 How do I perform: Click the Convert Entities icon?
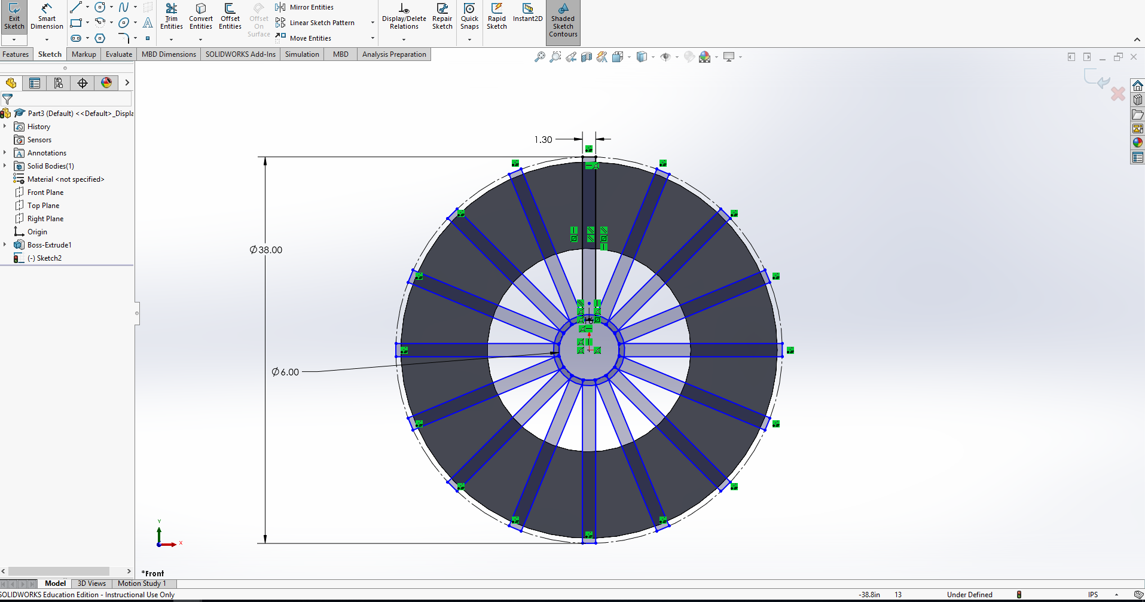coord(200,18)
